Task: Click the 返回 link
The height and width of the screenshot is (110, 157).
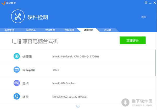Action: [x=144, y=17]
